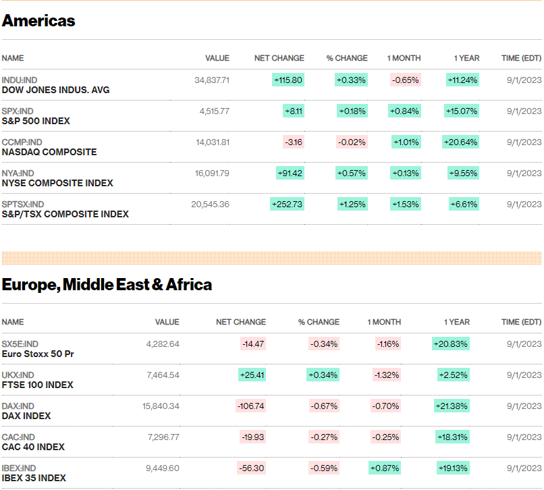Click the -0.65% one month cell
Image resolution: width=544 pixels, height=490 pixels.
pyautogui.click(x=406, y=80)
